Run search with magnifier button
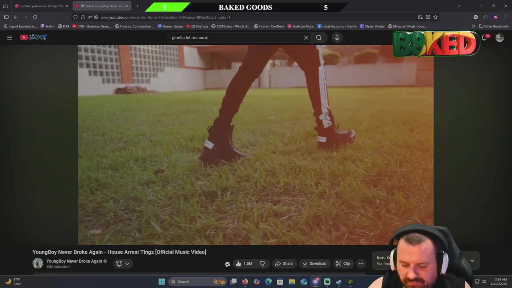The width and height of the screenshot is (512, 288). 319,38
